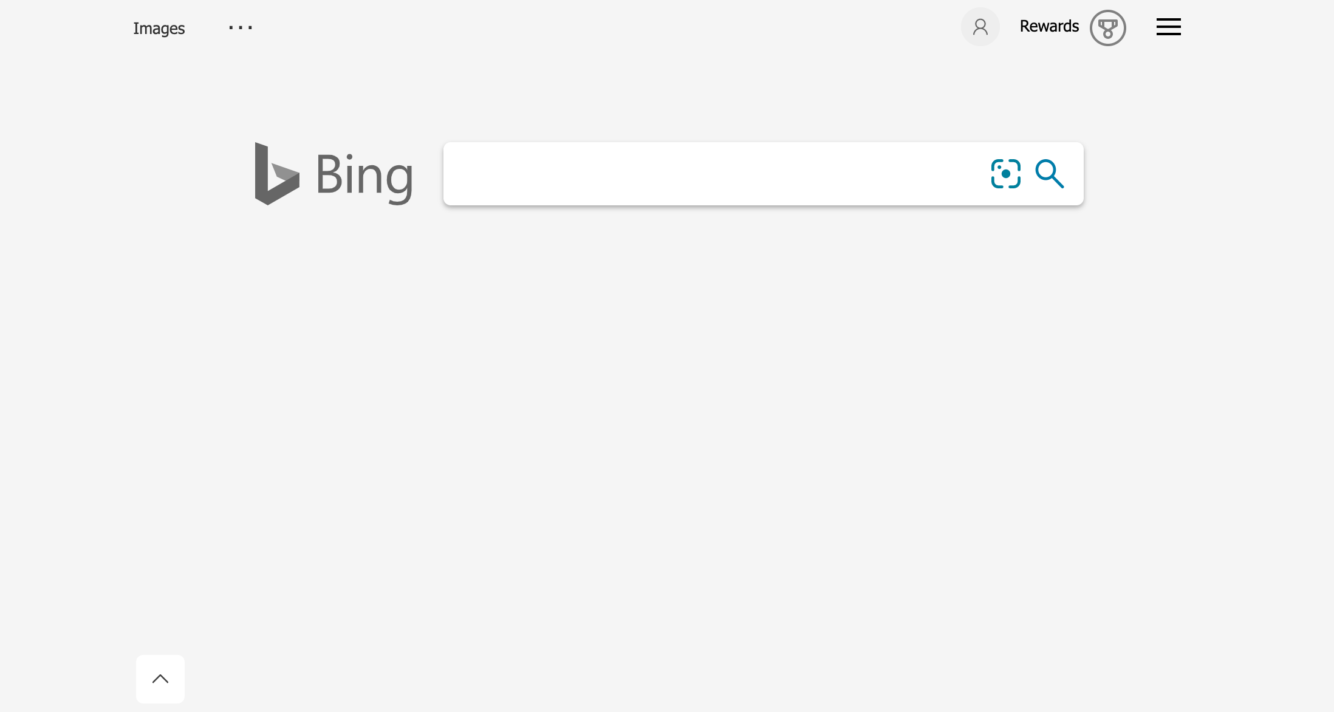
Task: Click the visual search camera icon
Action: click(x=1005, y=174)
